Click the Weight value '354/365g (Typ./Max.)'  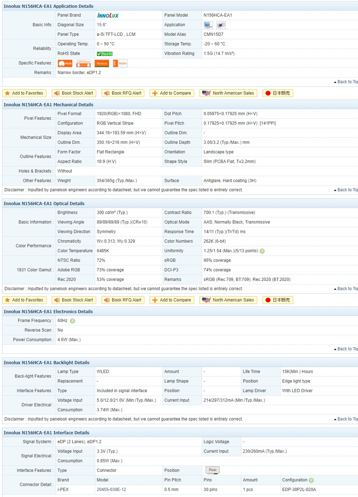click(117, 181)
